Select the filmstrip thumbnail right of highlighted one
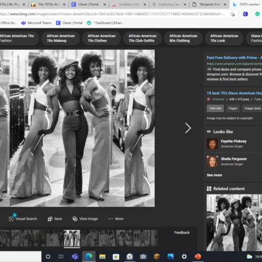The width and height of the screenshot is (262, 262). [x=90, y=238]
